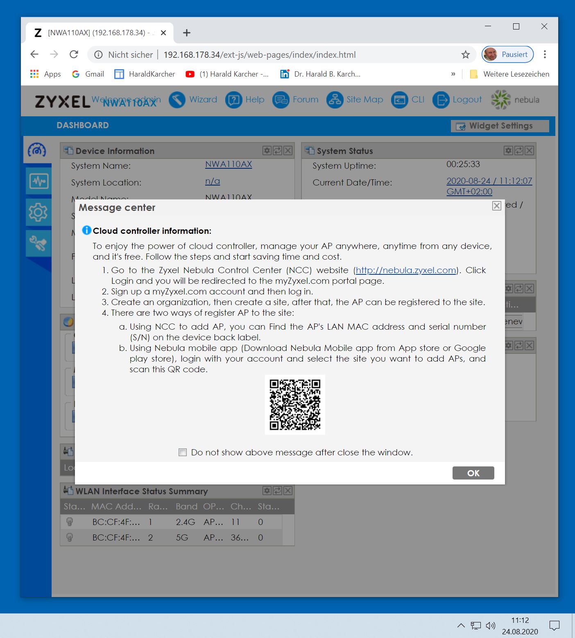Image resolution: width=575 pixels, height=638 pixels.
Task: Open the YouTube Harald Karcher bookmark
Action: click(x=227, y=74)
